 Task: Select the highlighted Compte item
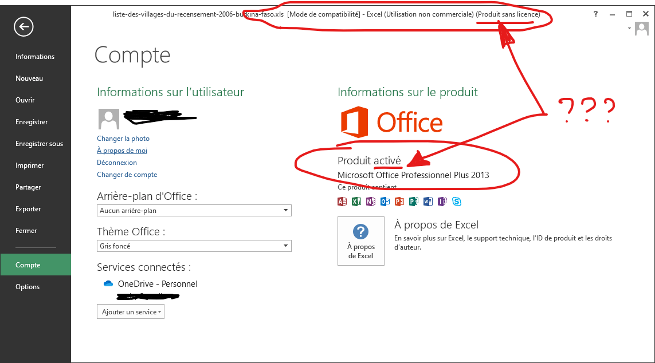click(x=36, y=265)
